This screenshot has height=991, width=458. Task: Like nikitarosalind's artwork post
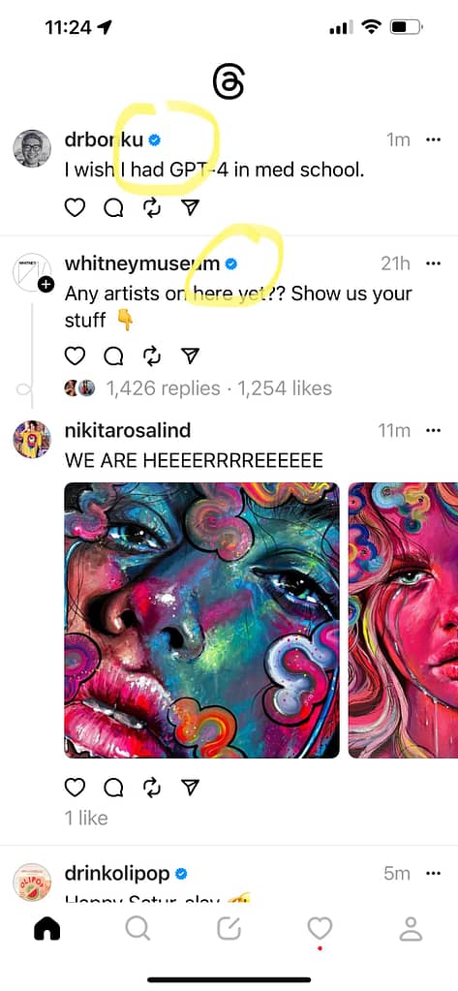tap(75, 787)
